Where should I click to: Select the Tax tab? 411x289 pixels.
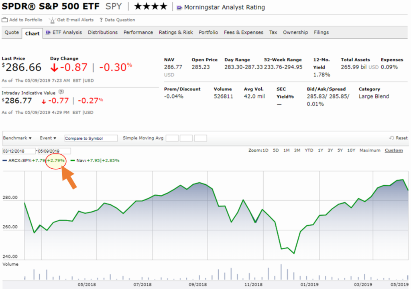point(273,32)
